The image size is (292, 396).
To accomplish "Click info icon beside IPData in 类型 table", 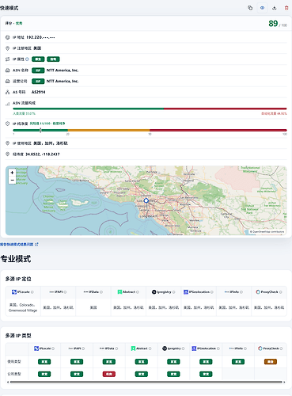I will [116, 348].
